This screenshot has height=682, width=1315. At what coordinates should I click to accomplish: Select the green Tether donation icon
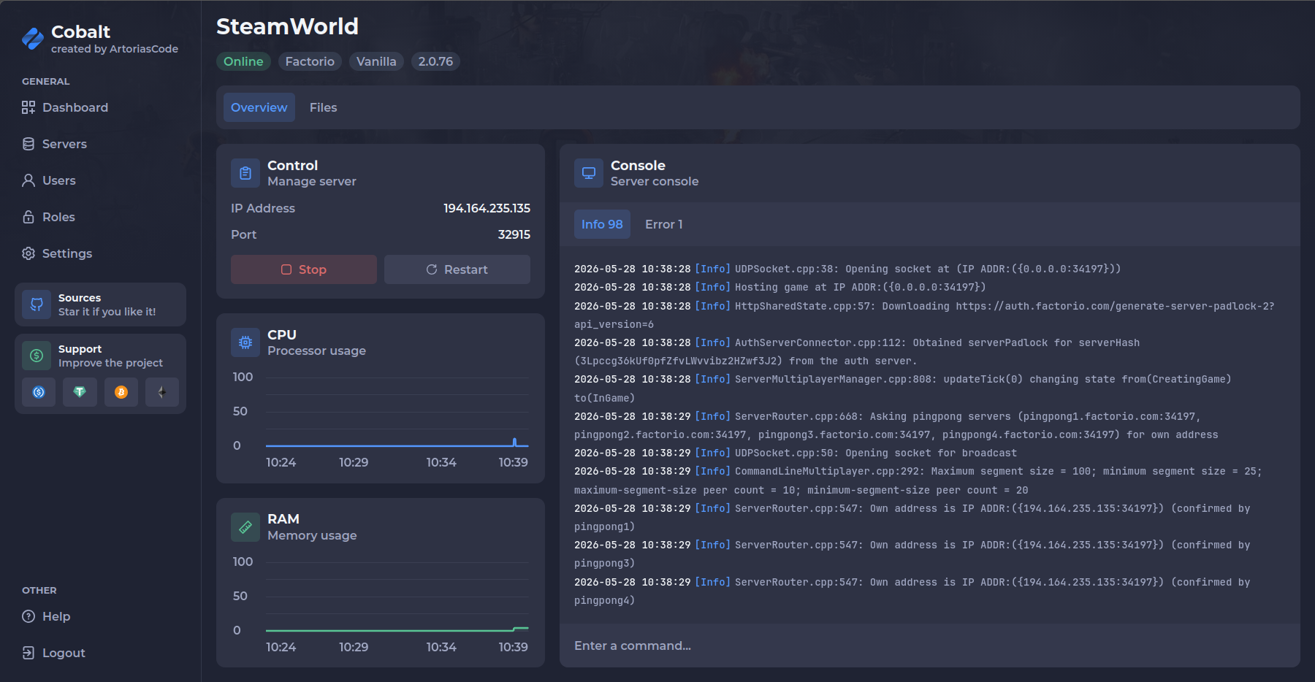pos(80,392)
